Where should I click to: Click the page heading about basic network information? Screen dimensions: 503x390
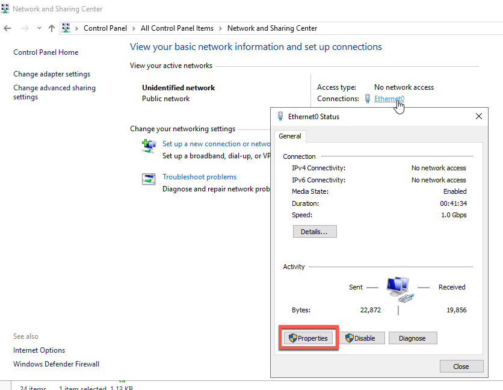(x=256, y=47)
